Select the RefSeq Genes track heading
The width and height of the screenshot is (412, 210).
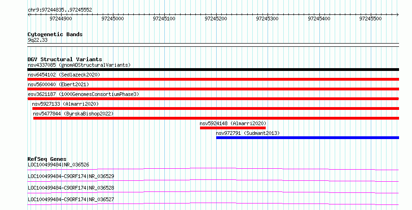tap(47, 159)
